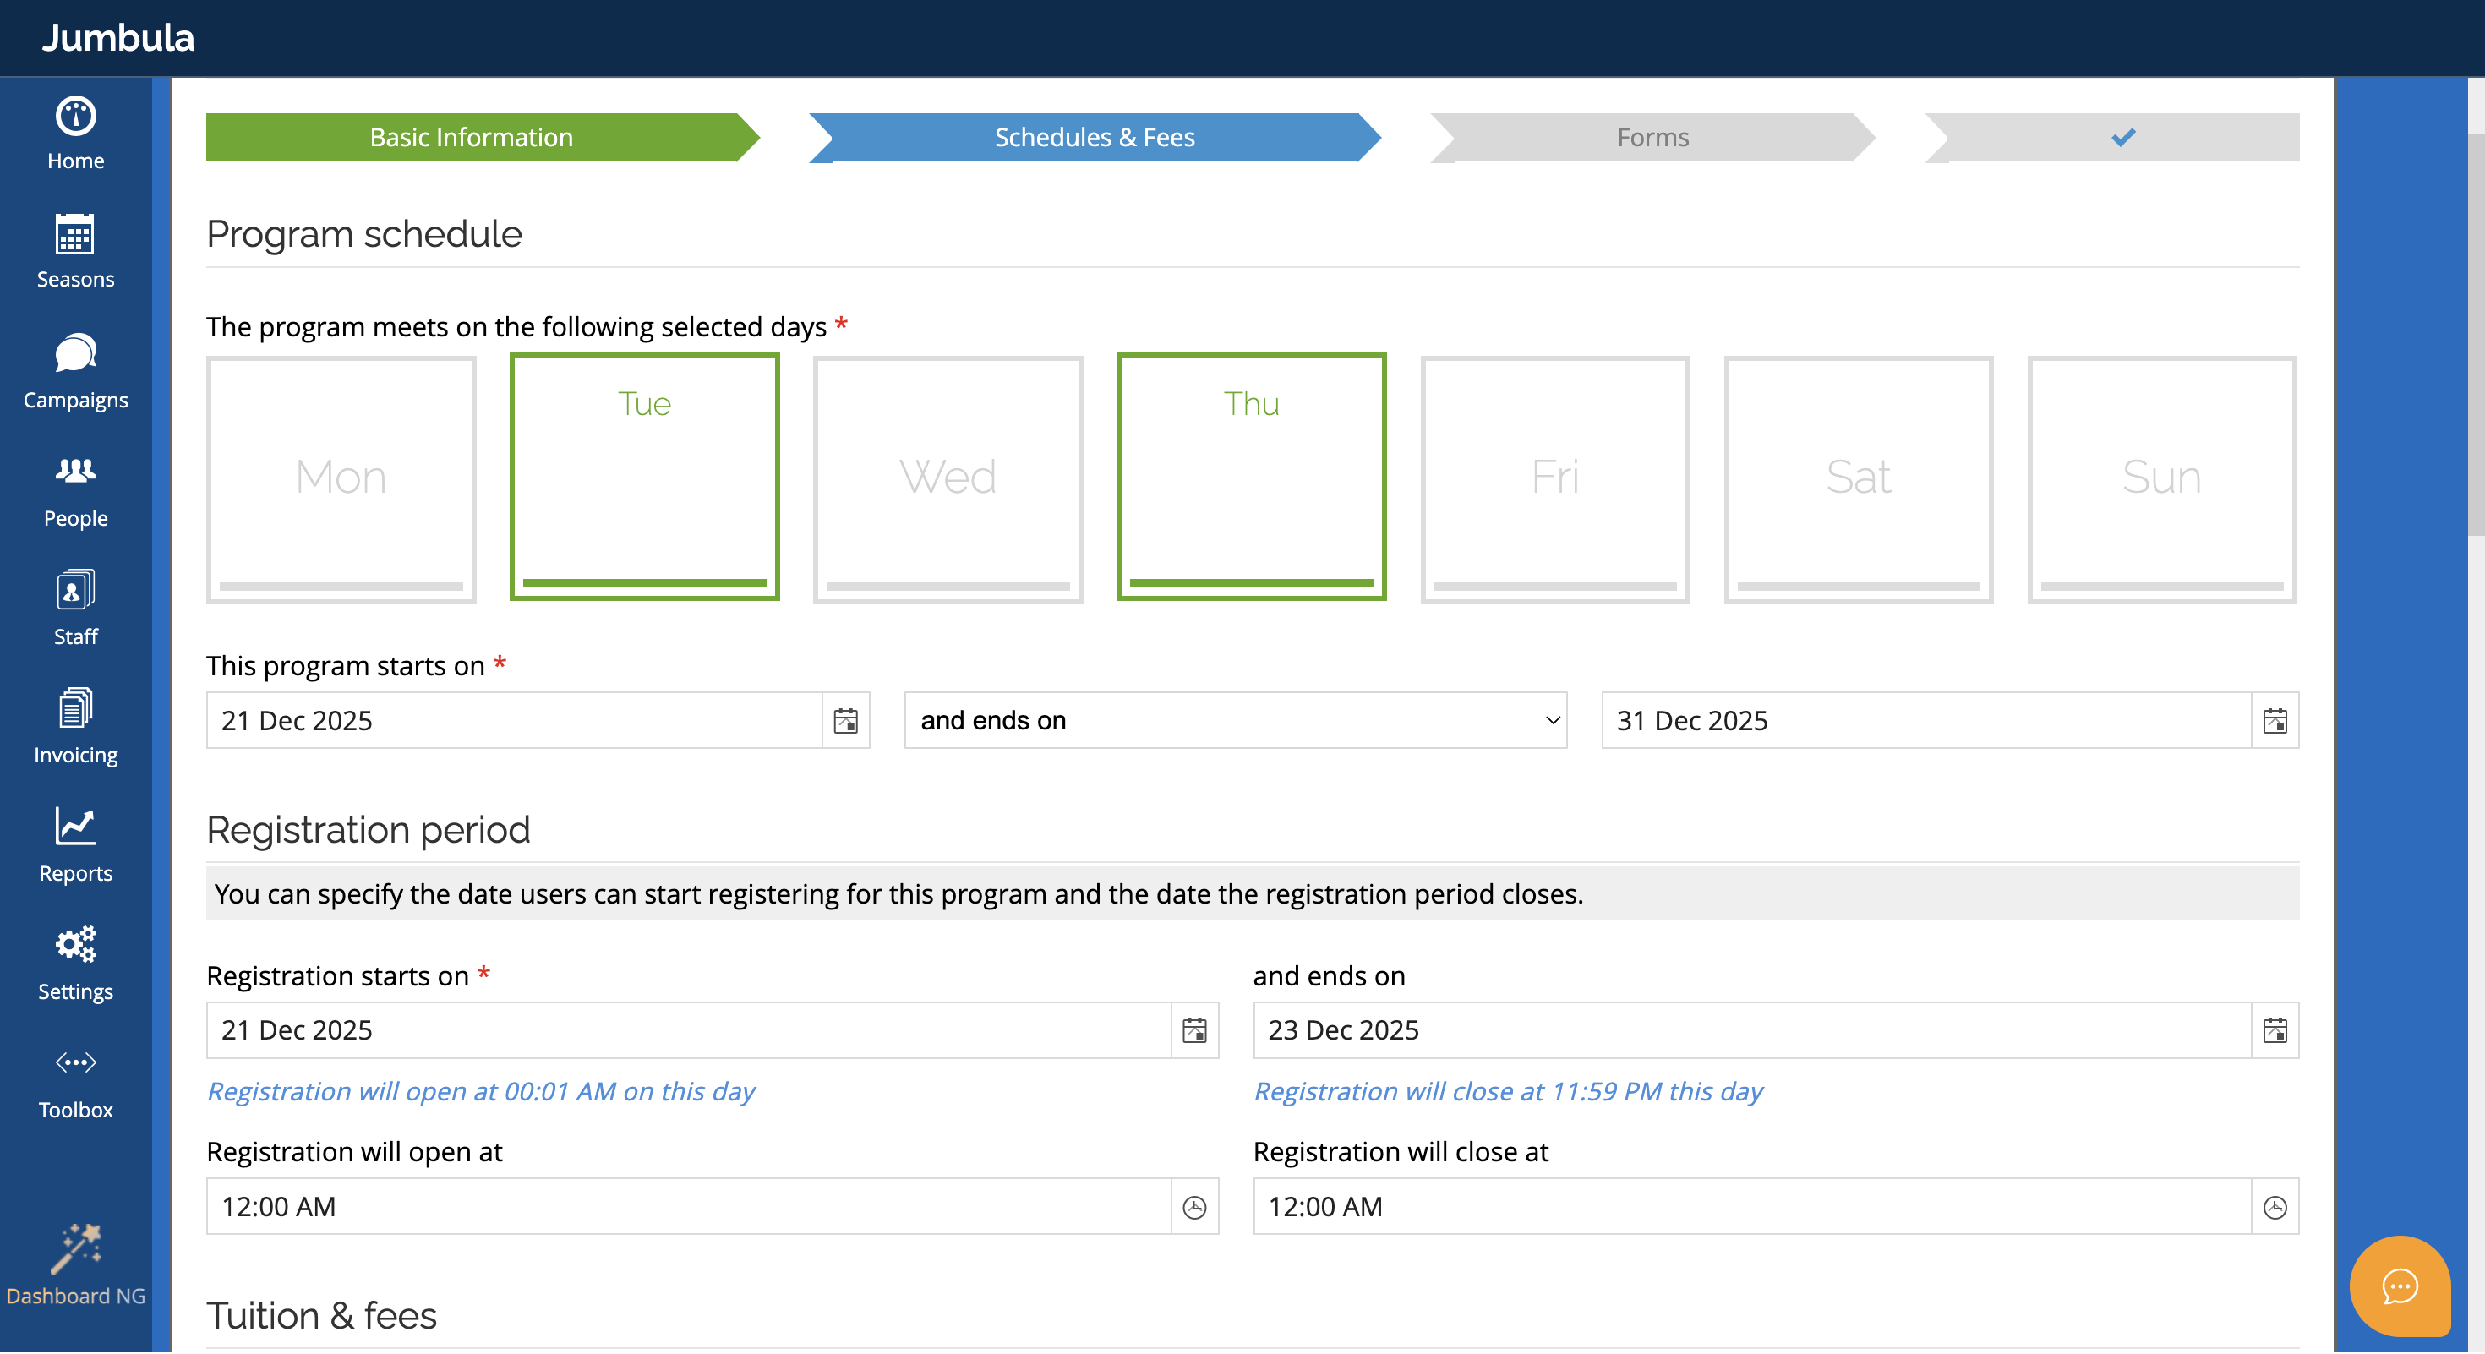The image size is (2485, 1354).
Task: Click the Registration starts on date field
Action: tap(688, 1030)
